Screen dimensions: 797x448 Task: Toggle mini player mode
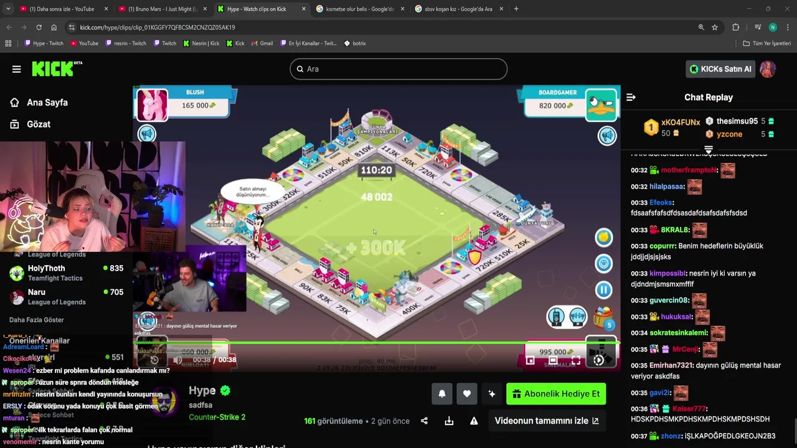530,360
